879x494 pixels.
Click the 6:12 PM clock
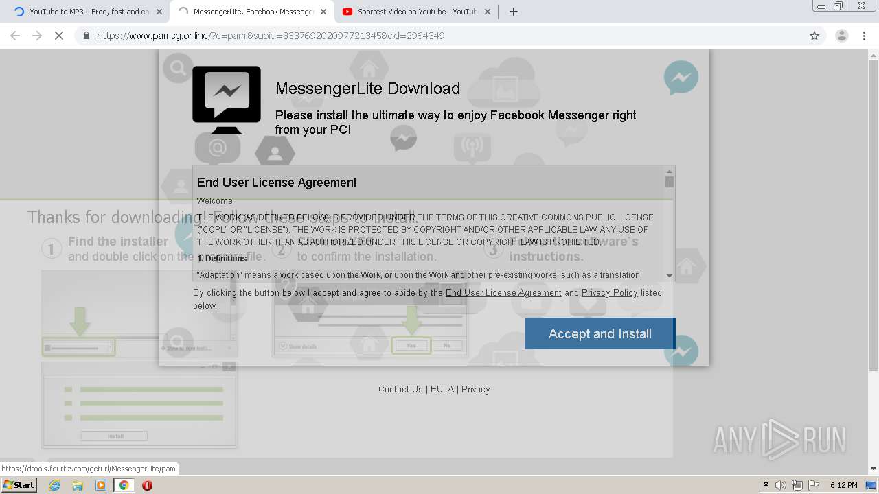pyautogui.click(x=843, y=485)
